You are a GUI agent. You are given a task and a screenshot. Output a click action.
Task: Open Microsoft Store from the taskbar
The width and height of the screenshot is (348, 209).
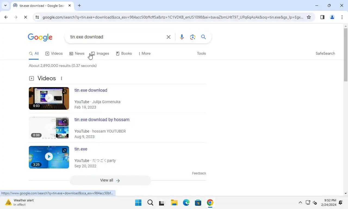(198, 202)
